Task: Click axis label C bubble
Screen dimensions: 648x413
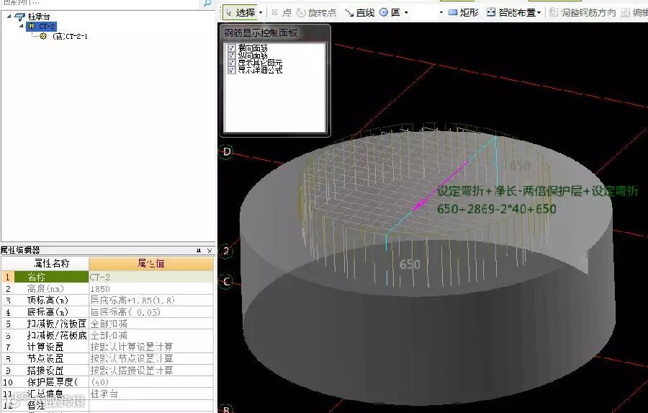Action: point(226,282)
